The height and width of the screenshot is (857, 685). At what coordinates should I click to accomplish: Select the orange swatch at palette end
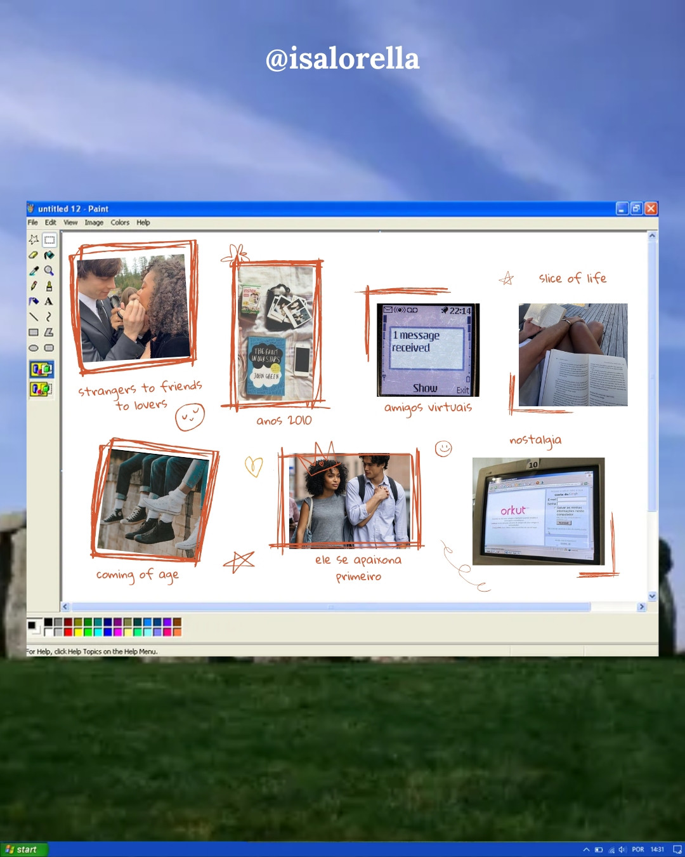pyautogui.click(x=177, y=632)
